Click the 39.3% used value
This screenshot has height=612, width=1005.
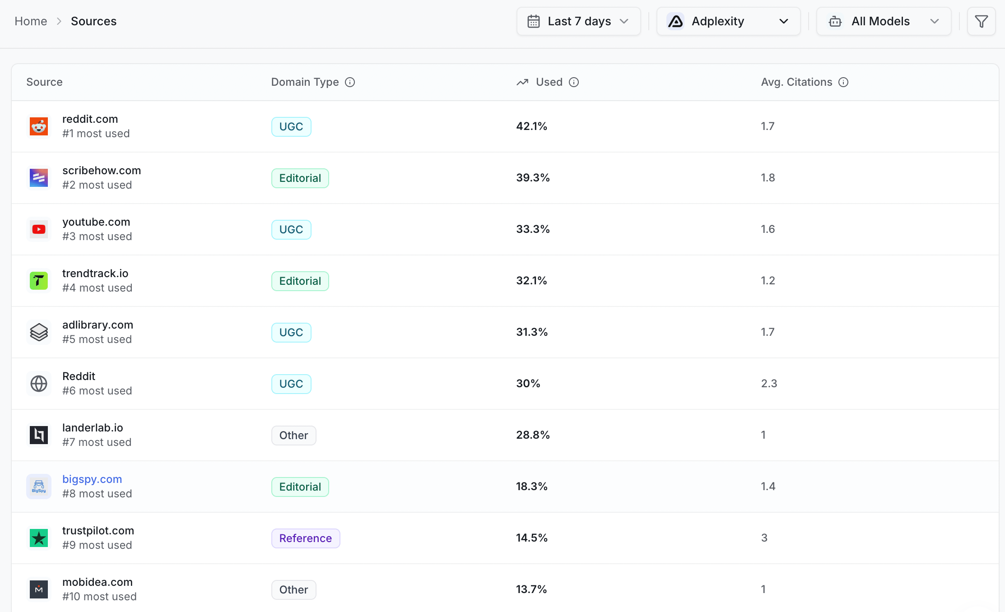pos(533,178)
